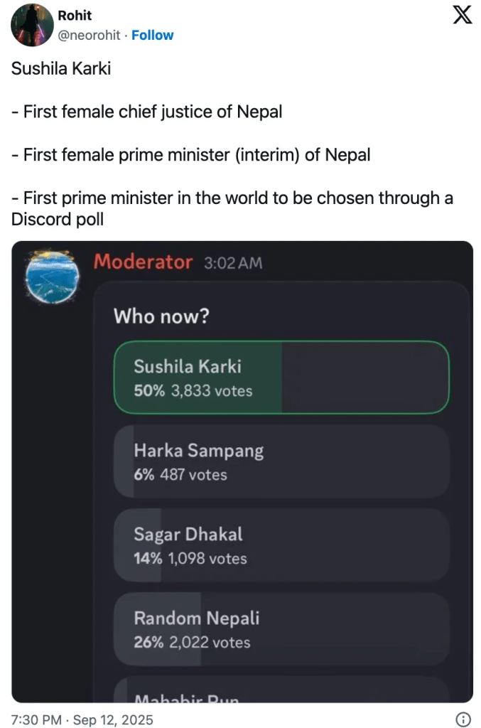Screen dimensions: 481x728
Task: Pick the Random Nepali poll option
Action: (x=281, y=628)
